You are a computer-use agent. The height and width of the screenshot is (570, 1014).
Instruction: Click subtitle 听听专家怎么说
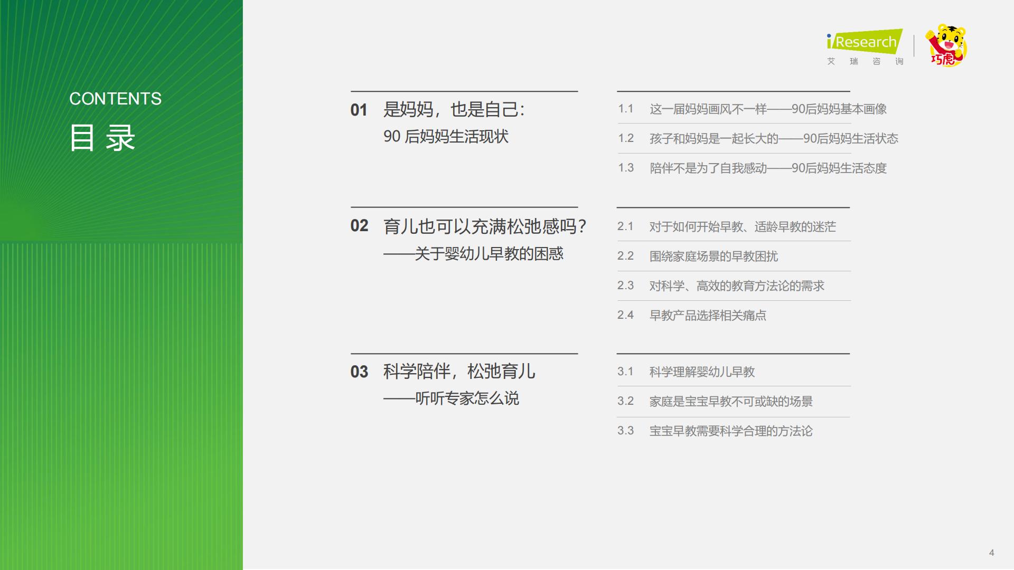pyautogui.click(x=451, y=398)
